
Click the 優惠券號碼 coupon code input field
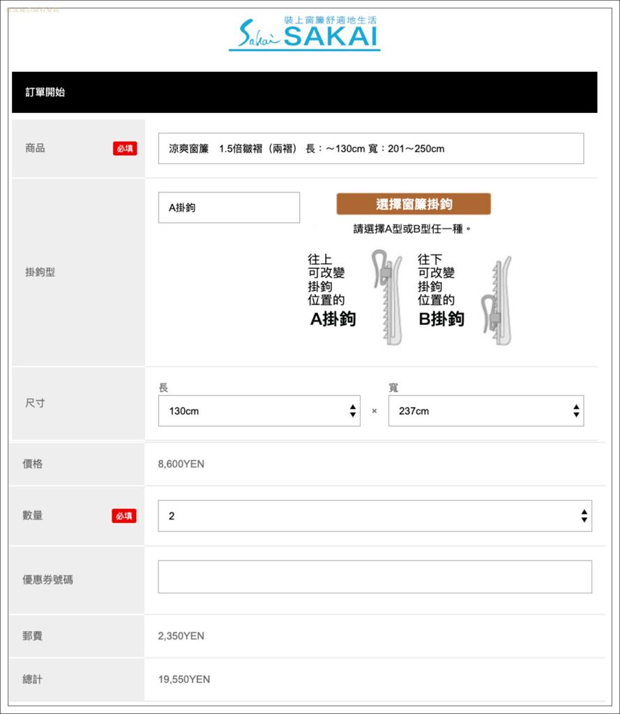tap(375, 577)
